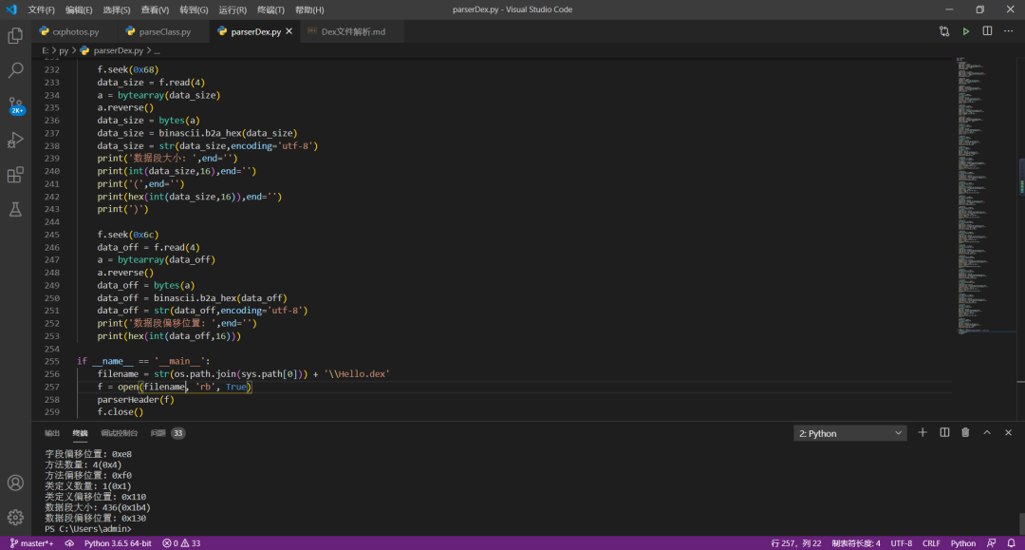1025x550 pixels.
Task: Click the text '\\Hello.dex' on line 256
Action: tap(356, 374)
